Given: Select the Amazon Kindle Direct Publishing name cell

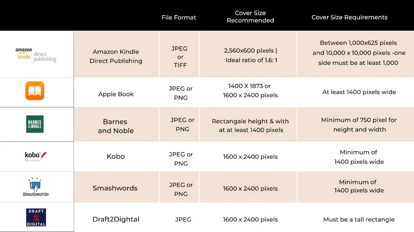Looking at the screenshot, I should click(x=116, y=56).
